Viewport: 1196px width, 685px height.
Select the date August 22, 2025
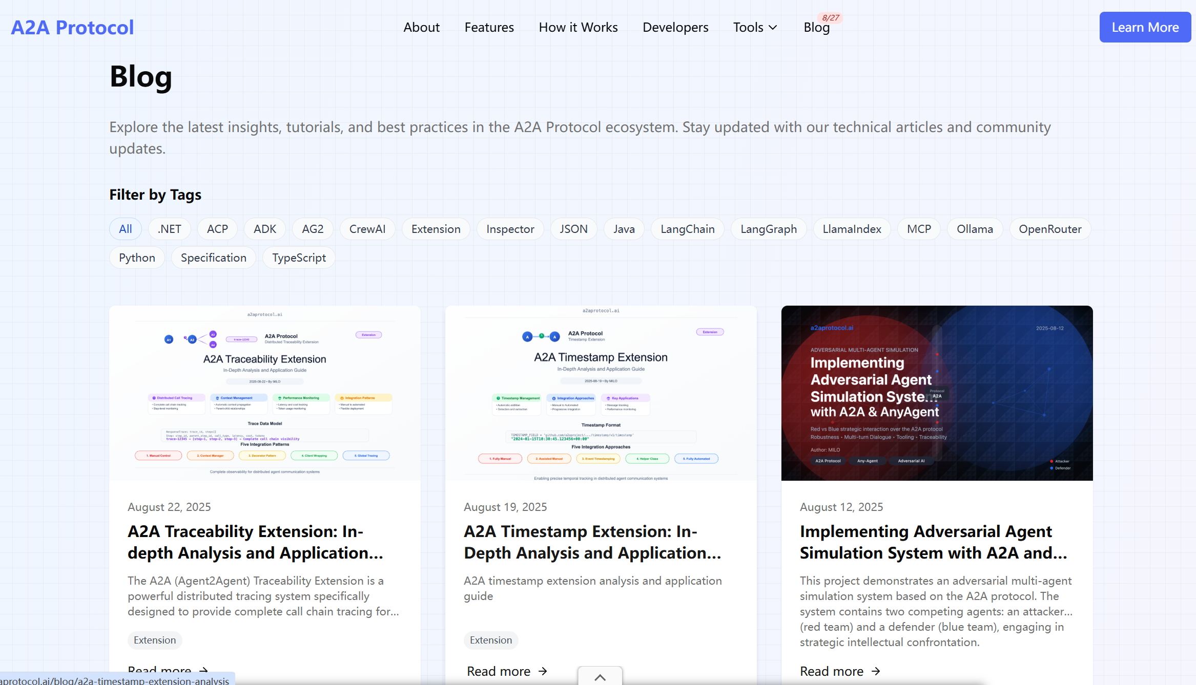169,507
